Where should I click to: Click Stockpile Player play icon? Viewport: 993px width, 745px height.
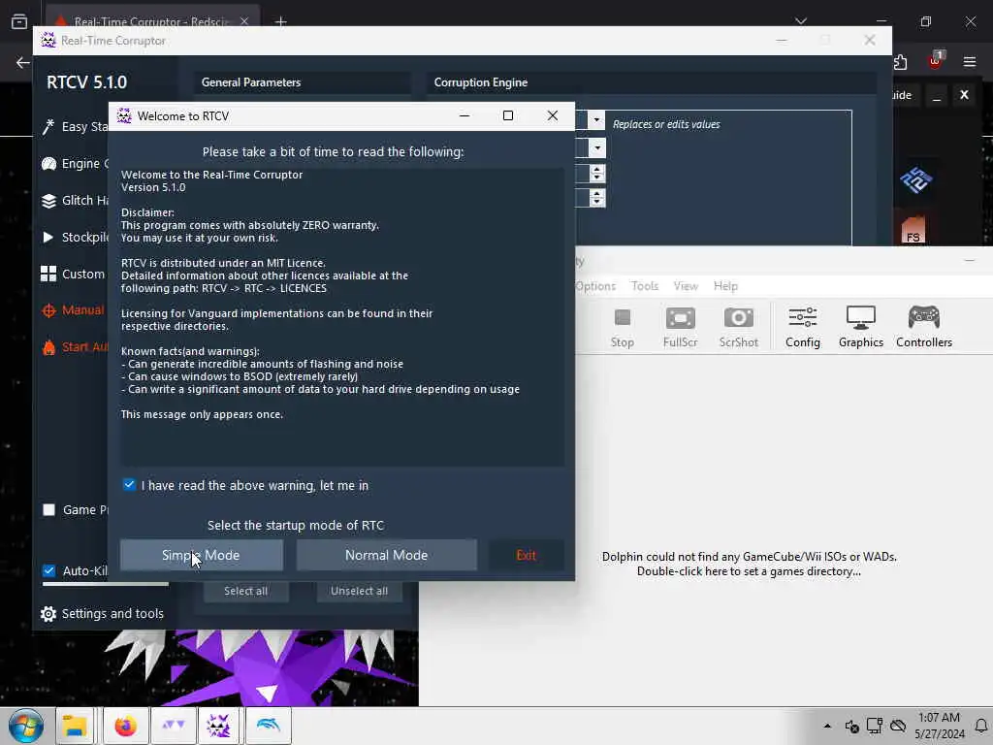coord(48,237)
